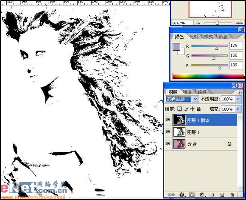Click navigator zoom out small mountains icon
The width and height of the screenshot is (246, 200).
[x=198, y=23]
